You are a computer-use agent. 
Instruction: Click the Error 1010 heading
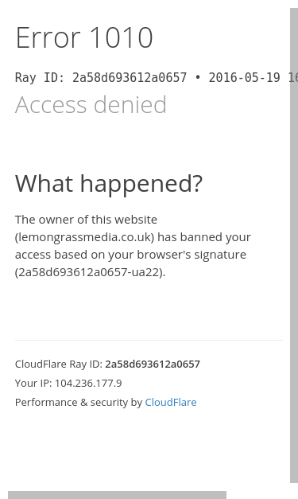[x=84, y=38]
